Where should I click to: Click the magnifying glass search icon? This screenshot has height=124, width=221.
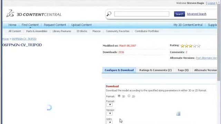click(x=109, y=14)
